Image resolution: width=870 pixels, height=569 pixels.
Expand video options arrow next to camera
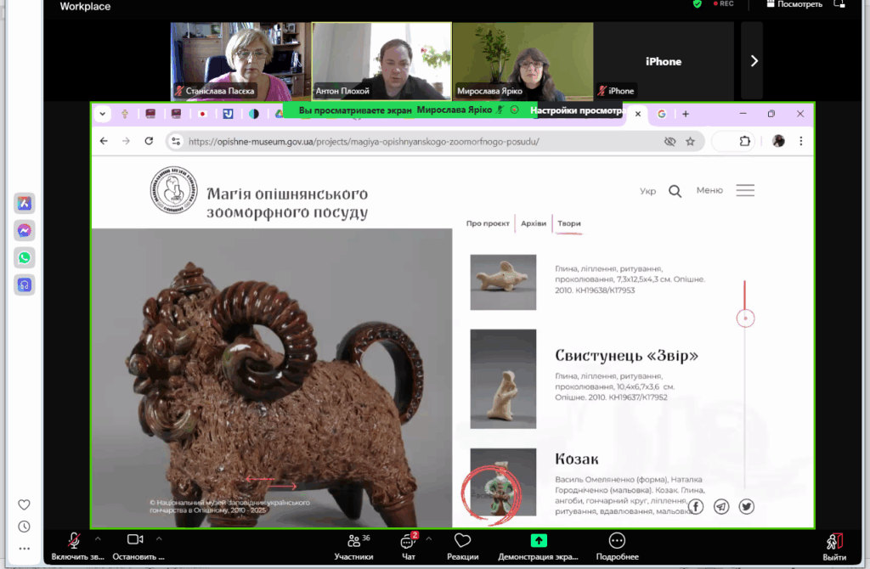click(159, 538)
